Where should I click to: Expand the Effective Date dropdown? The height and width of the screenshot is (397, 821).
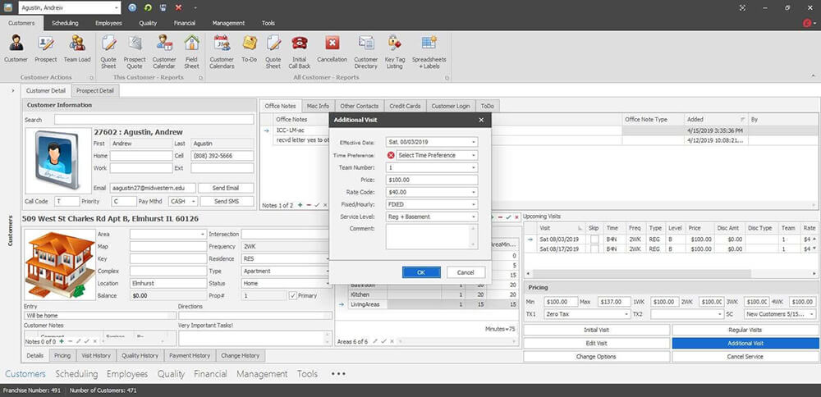pyautogui.click(x=474, y=142)
